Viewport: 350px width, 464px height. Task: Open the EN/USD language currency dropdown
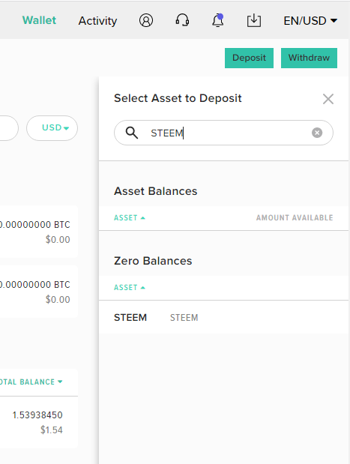(310, 21)
